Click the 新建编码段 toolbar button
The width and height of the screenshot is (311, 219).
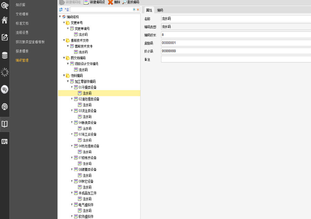pyautogui.click(x=94, y=2)
